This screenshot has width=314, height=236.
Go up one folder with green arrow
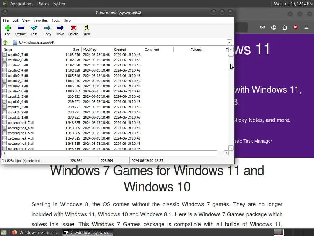5,42
